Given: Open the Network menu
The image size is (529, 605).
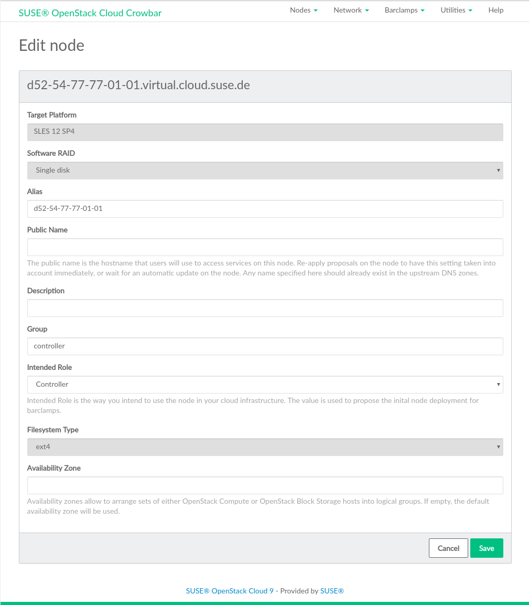Looking at the screenshot, I should tap(351, 10).
